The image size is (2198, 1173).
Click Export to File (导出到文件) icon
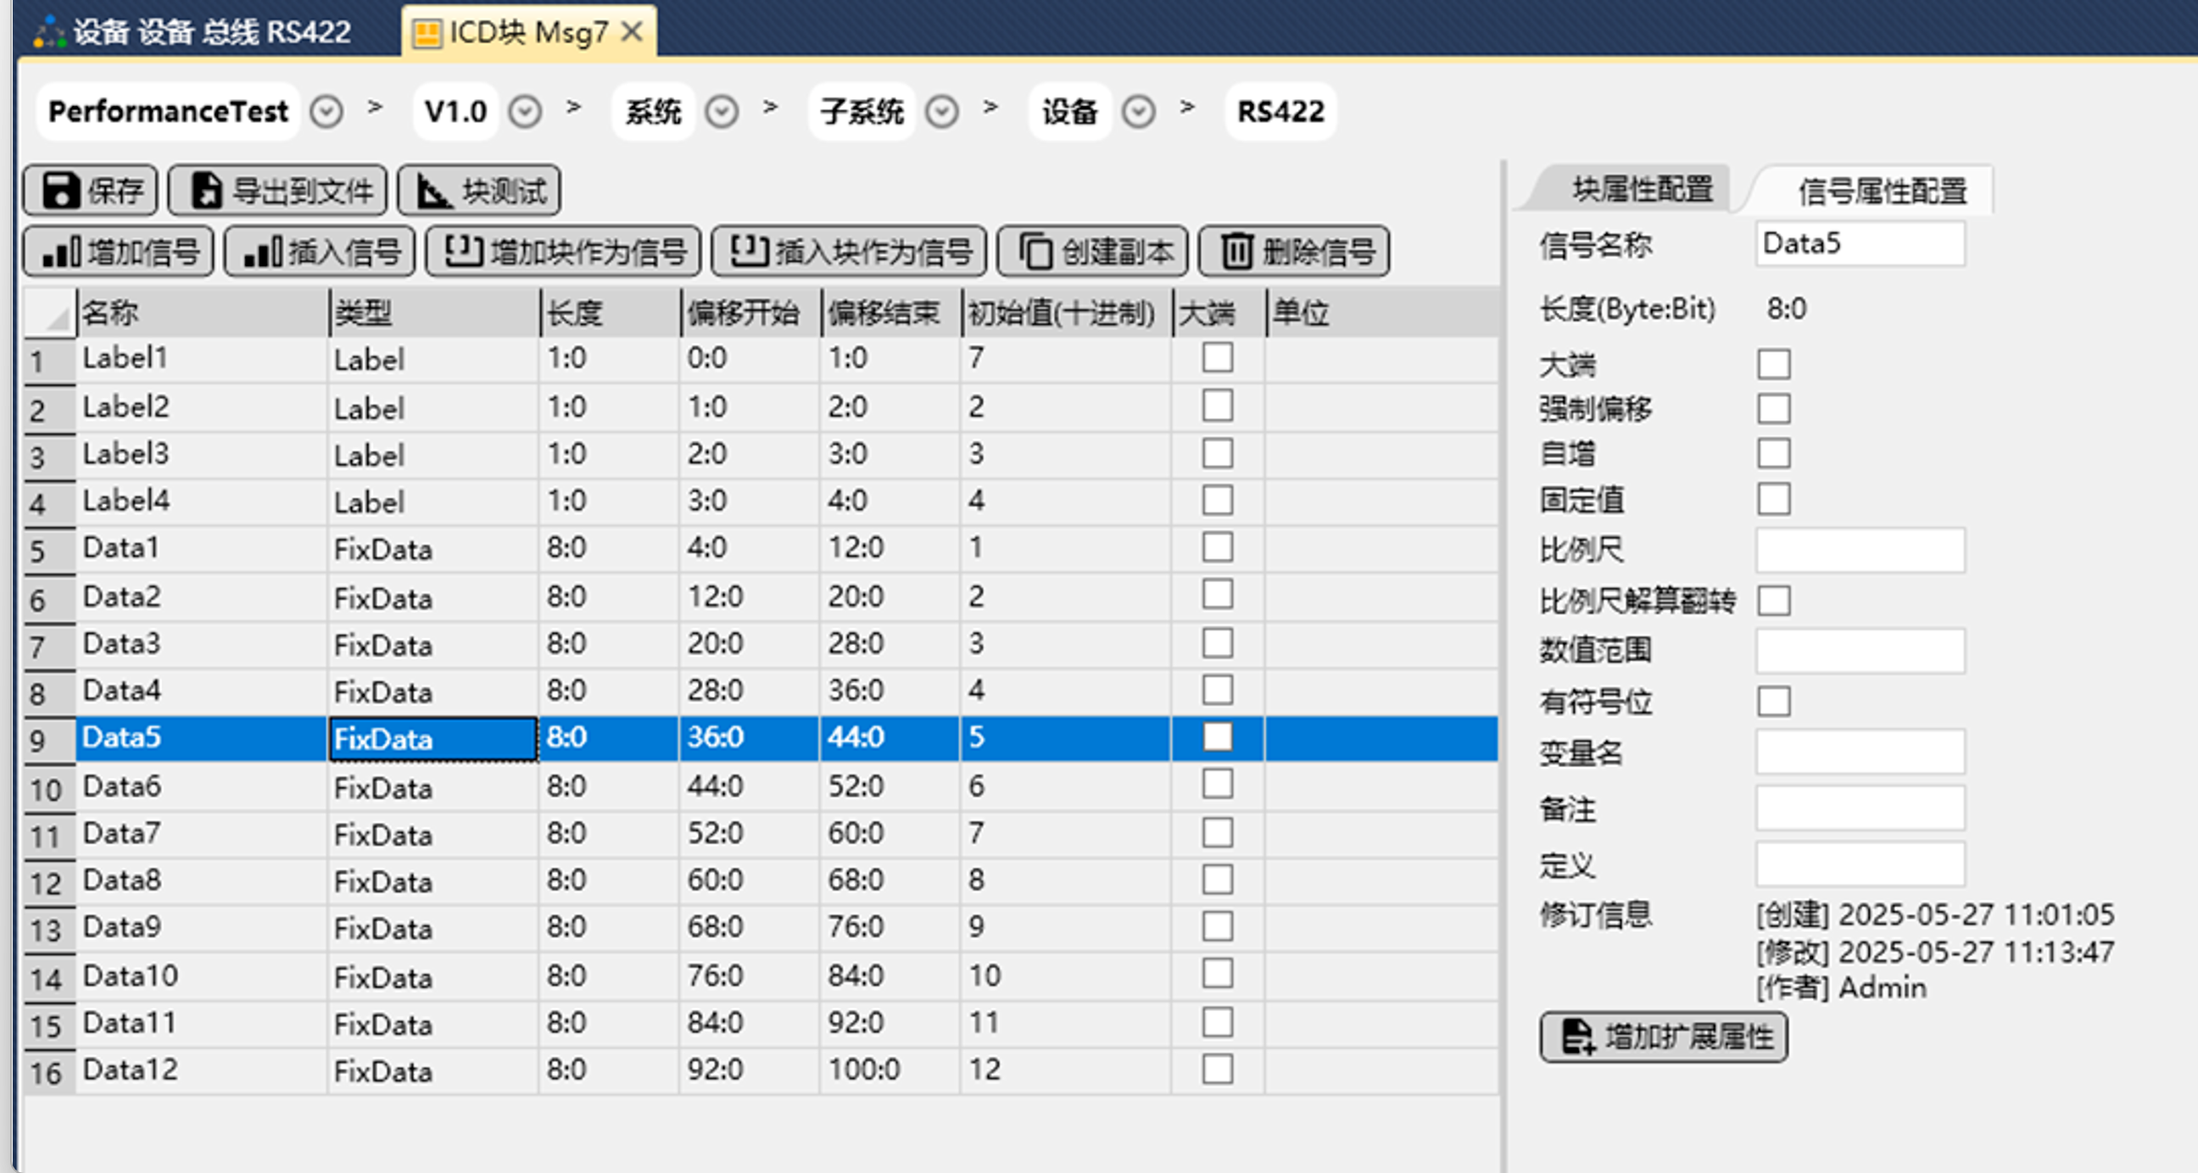click(x=207, y=190)
